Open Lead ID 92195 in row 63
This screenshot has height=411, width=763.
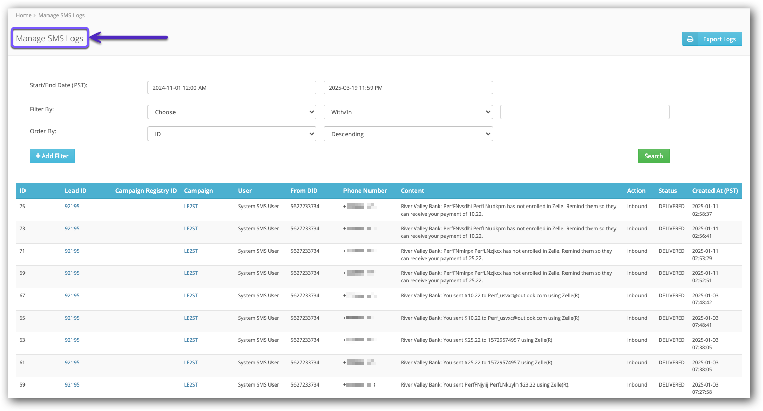coord(72,340)
